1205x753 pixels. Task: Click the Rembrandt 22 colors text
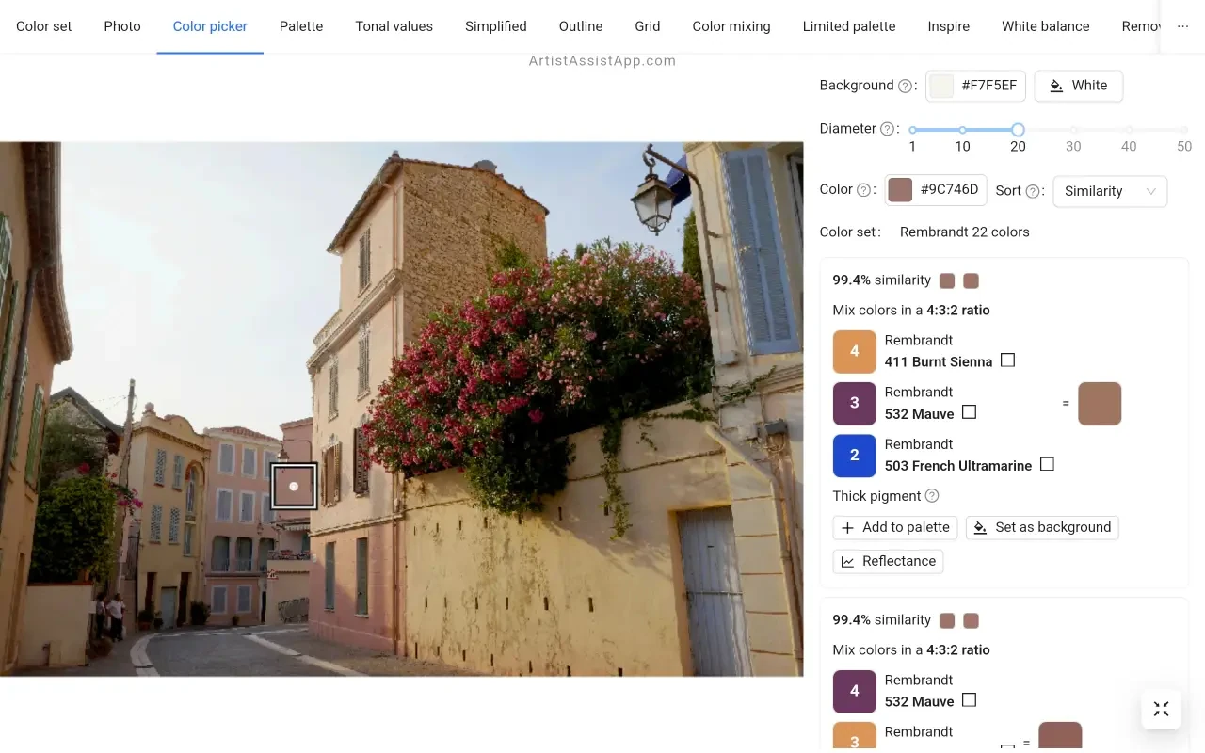click(965, 232)
